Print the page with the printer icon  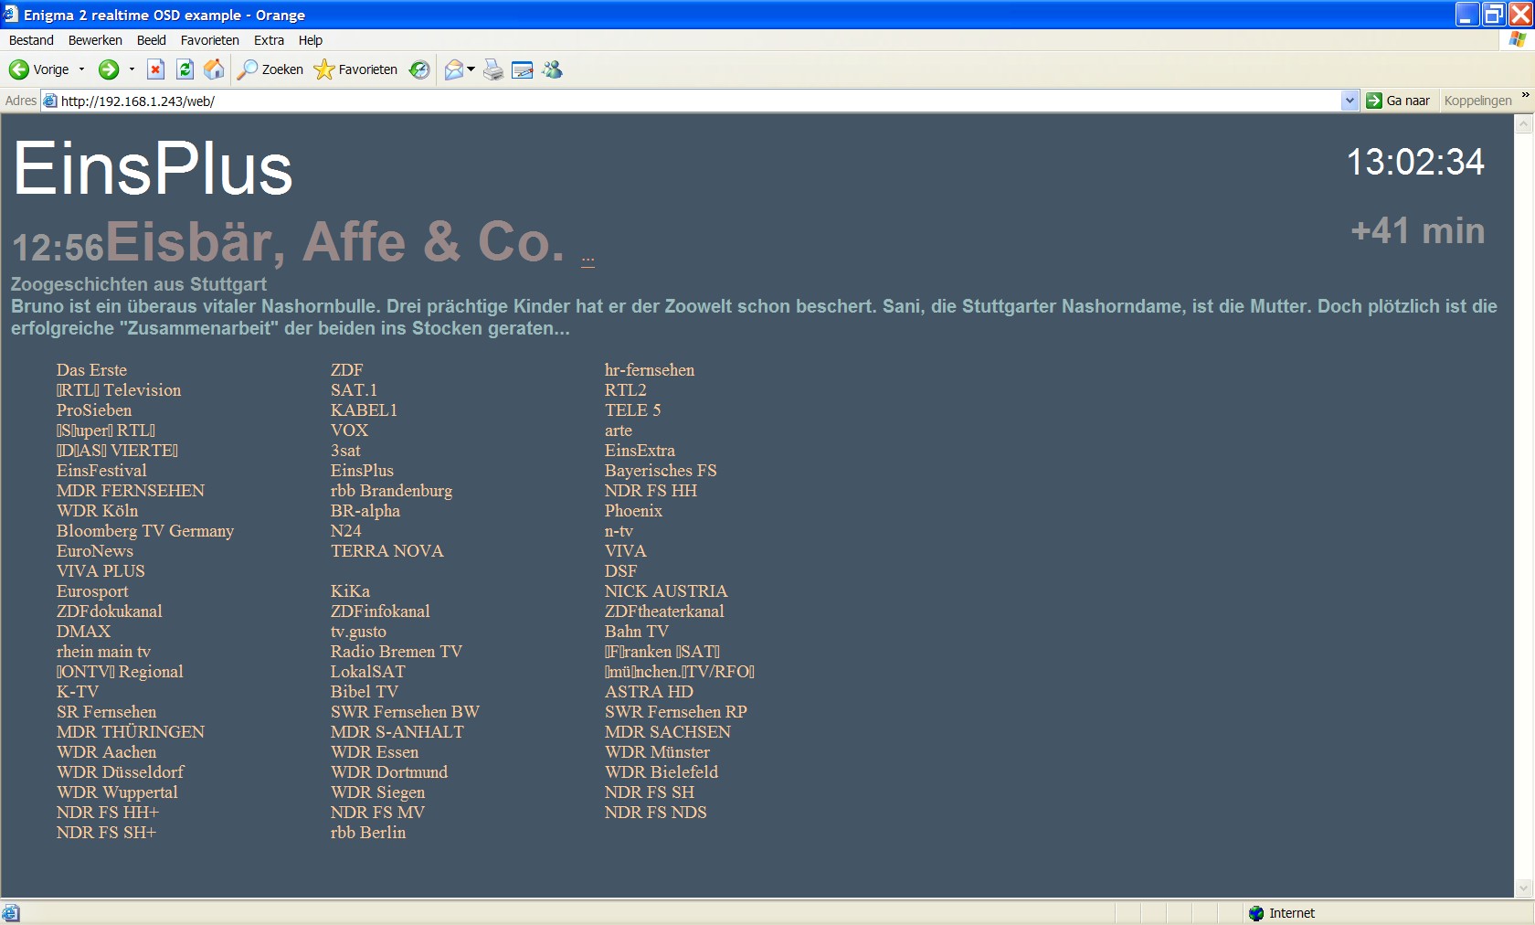[493, 69]
